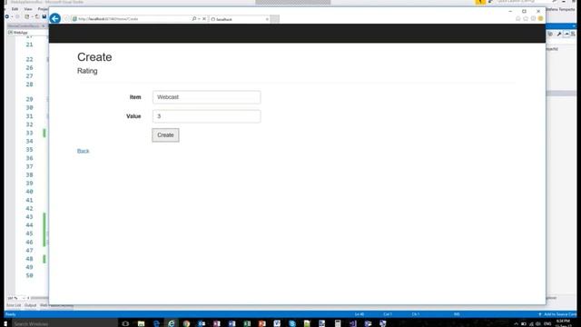Open Excel from taskbar
Image resolution: width=581 pixels, height=327 pixels.
(x=247, y=323)
